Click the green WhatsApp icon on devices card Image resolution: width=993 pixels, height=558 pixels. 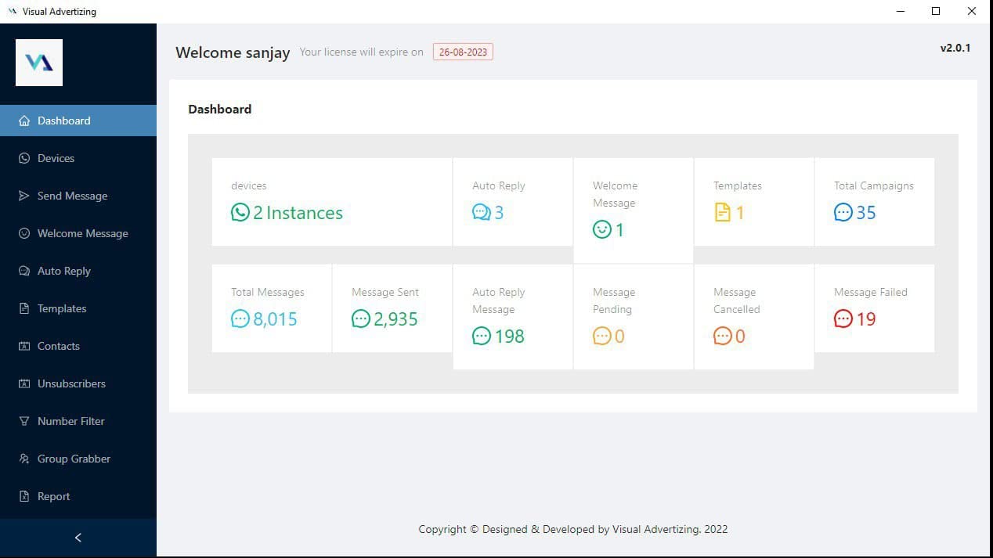[240, 212]
